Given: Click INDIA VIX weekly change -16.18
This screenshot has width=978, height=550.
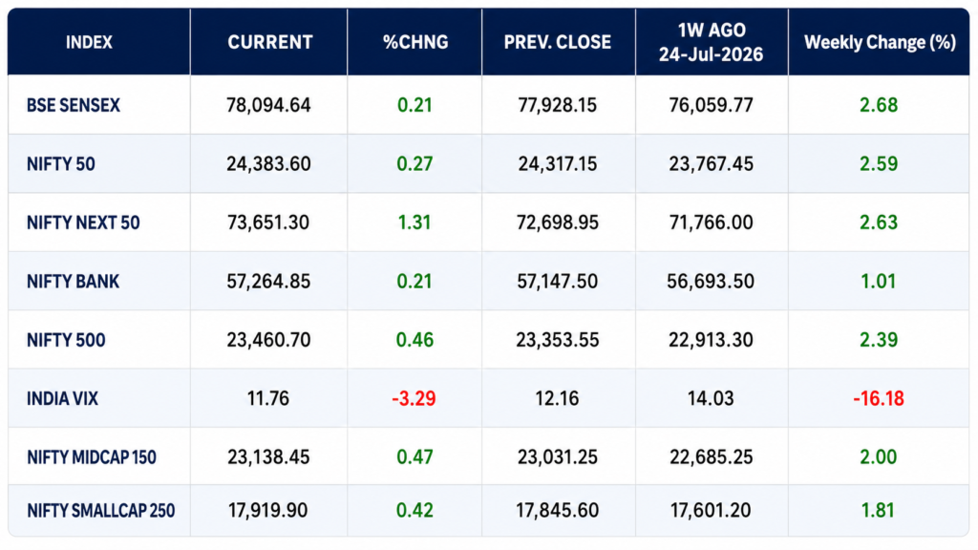Looking at the screenshot, I should [879, 398].
